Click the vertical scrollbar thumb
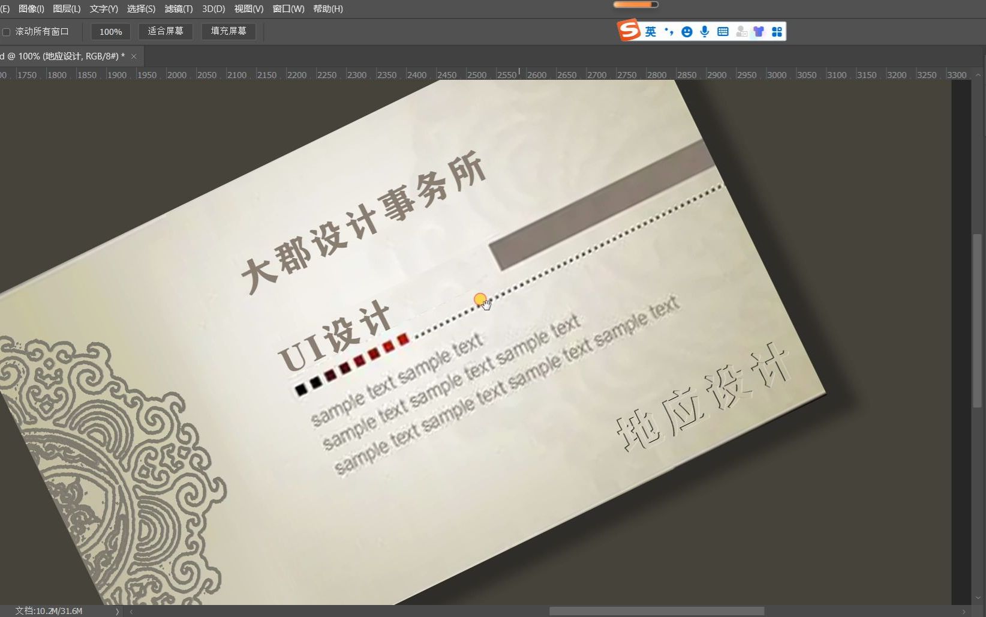The width and height of the screenshot is (986, 617). click(978, 321)
